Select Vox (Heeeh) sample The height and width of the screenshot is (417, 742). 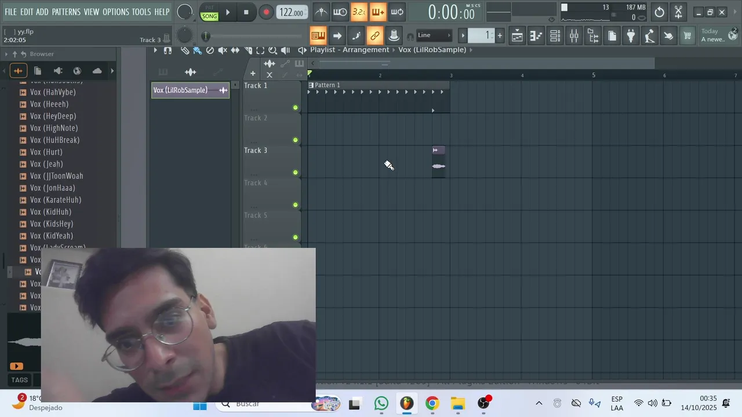[x=49, y=104]
